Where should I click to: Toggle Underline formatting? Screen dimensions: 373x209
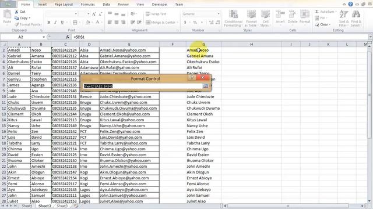(x=62, y=22)
